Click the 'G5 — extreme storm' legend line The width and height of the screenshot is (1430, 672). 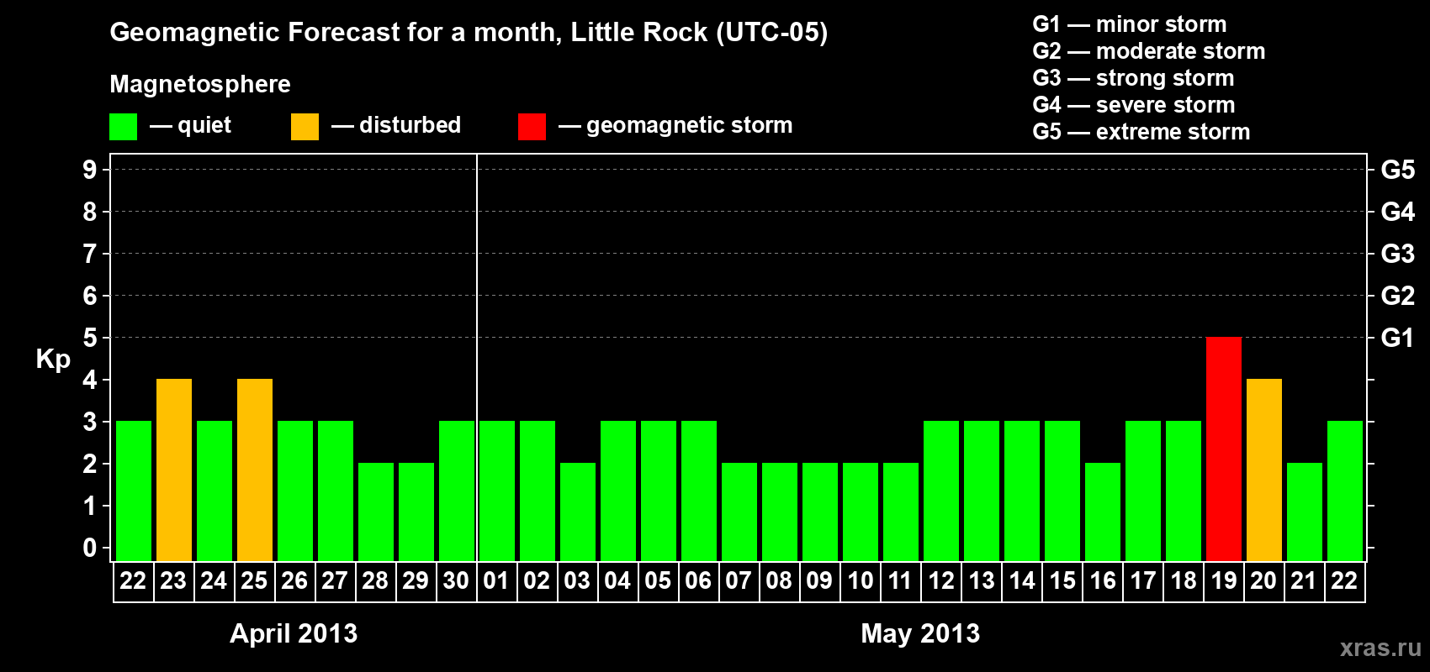[1141, 132]
